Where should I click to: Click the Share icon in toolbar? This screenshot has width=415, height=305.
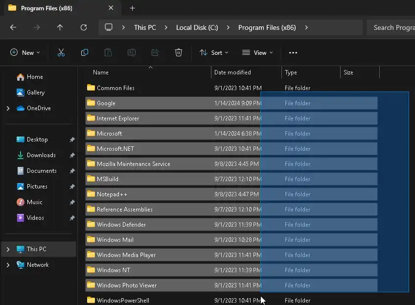coord(155,52)
